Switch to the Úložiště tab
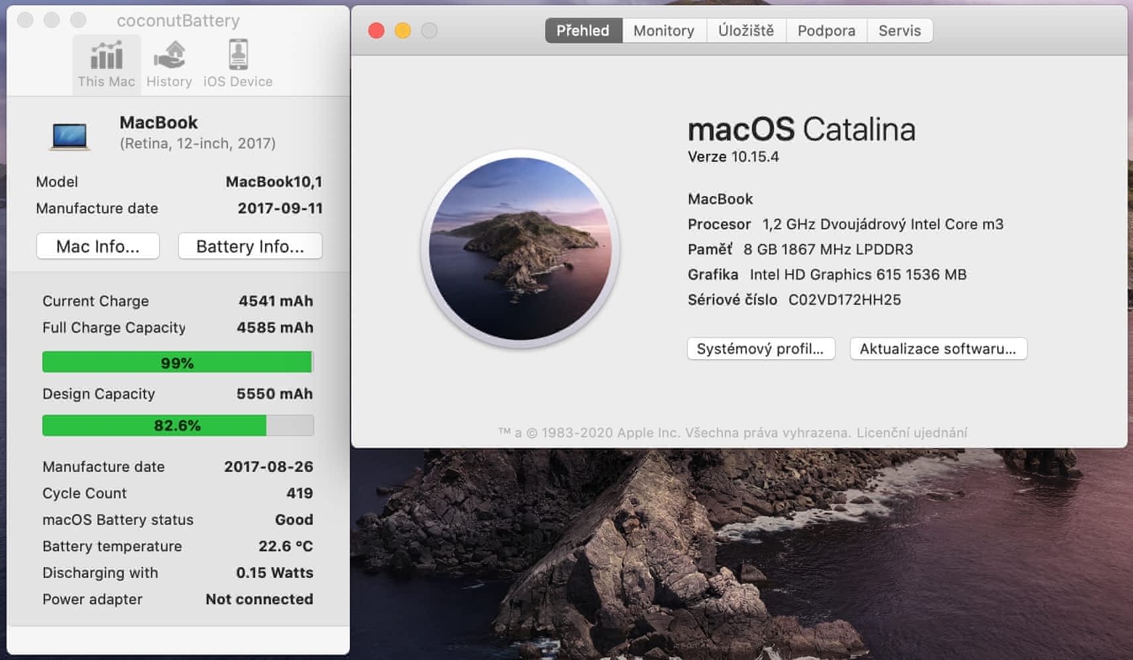 (746, 30)
